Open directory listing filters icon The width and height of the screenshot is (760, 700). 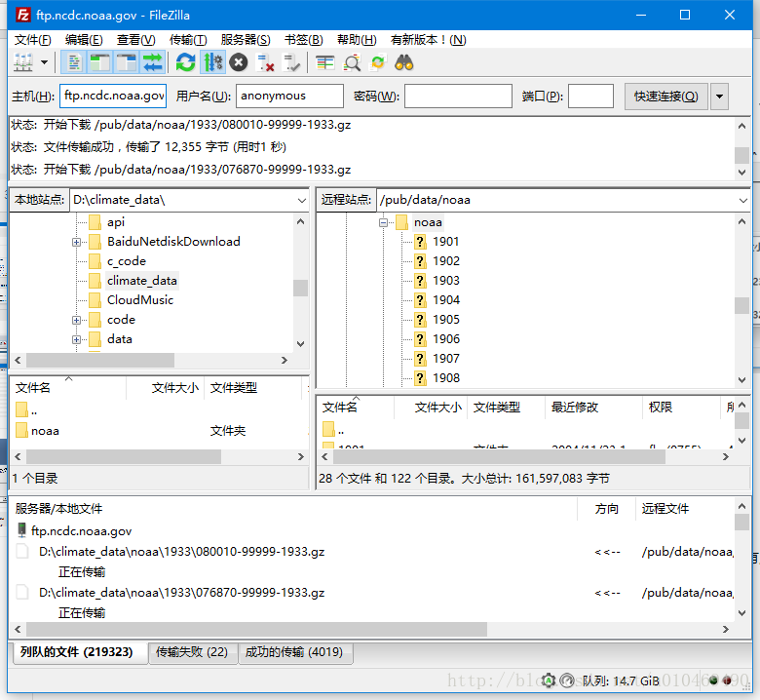[325, 62]
